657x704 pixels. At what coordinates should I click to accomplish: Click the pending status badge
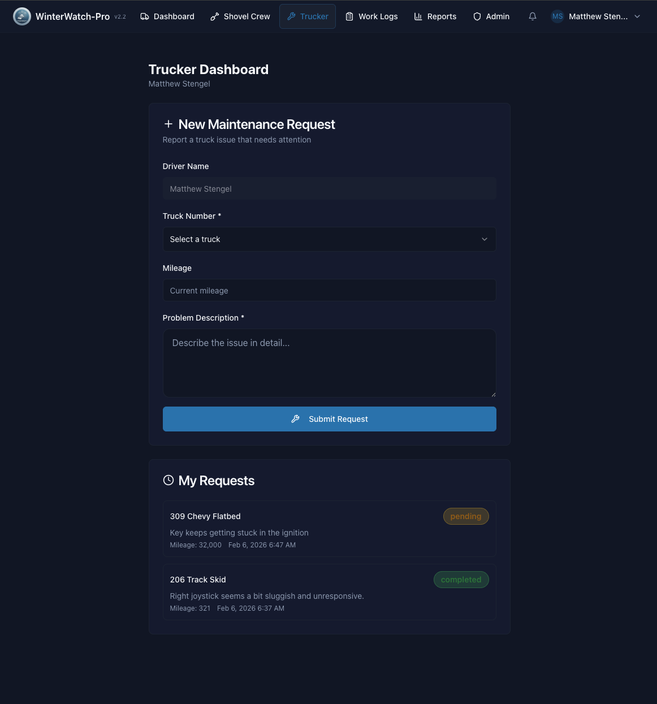[x=466, y=516]
